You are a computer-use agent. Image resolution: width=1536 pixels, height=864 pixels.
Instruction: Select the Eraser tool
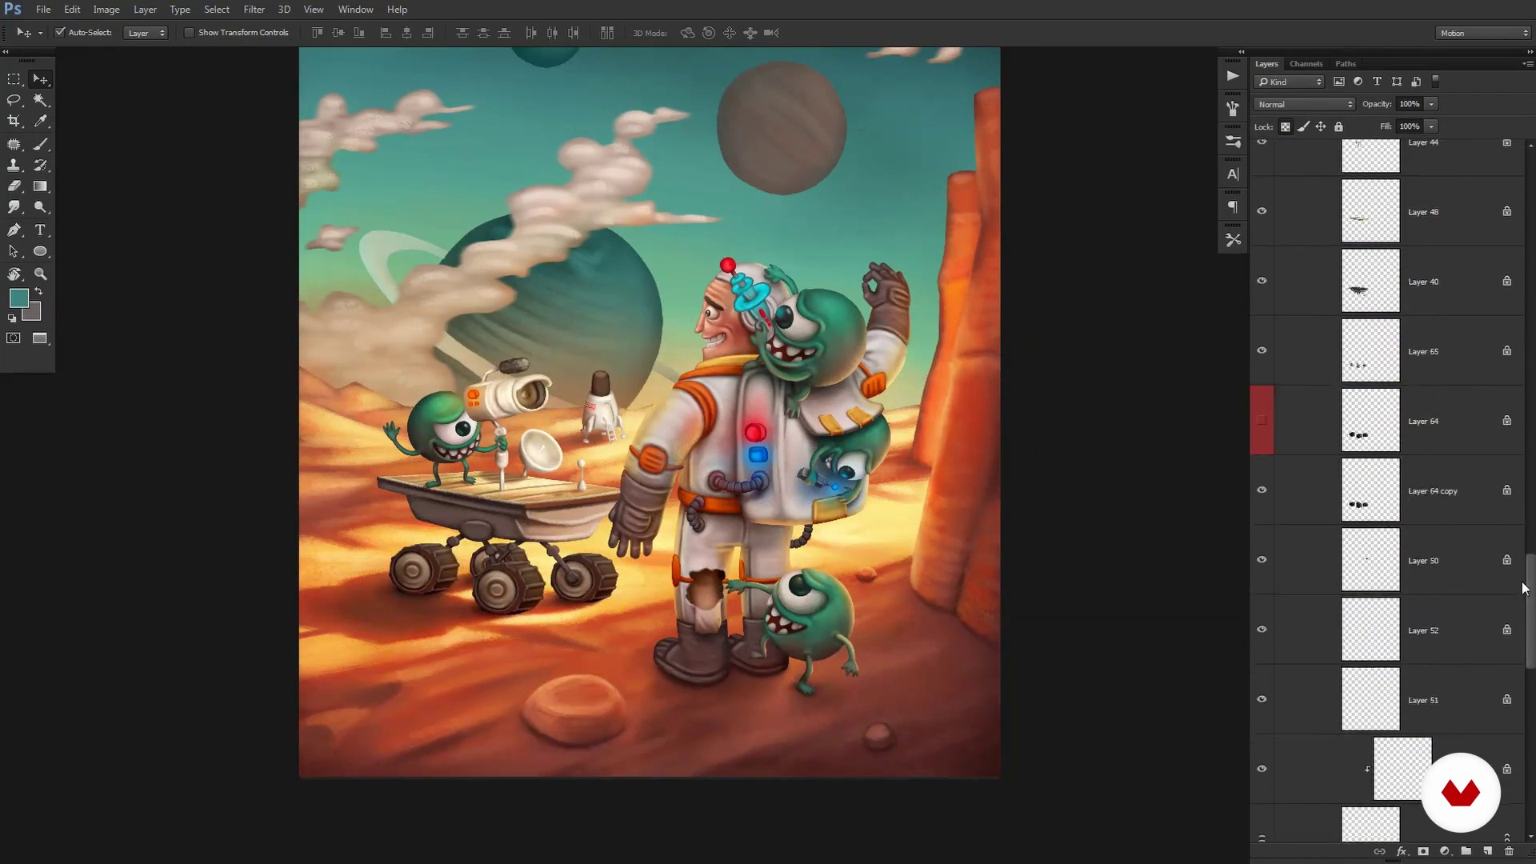coord(14,186)
